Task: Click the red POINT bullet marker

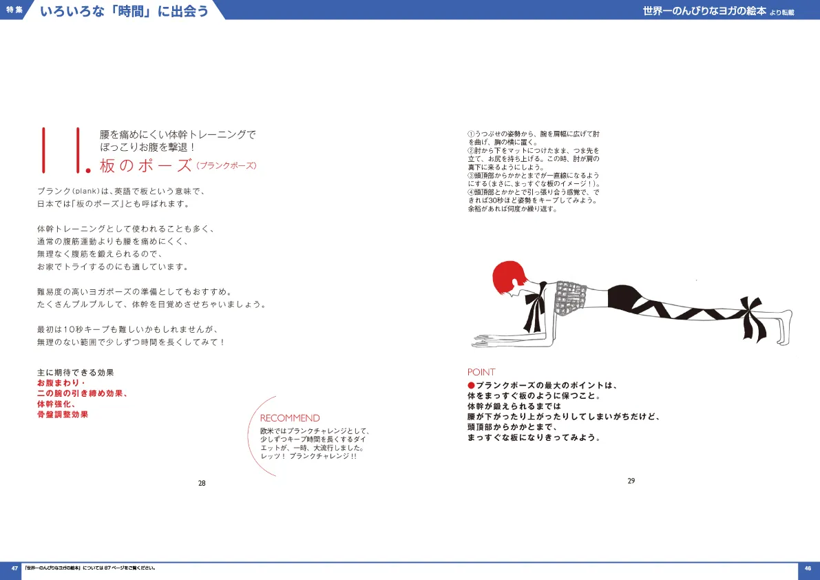Action: point(470,386)
